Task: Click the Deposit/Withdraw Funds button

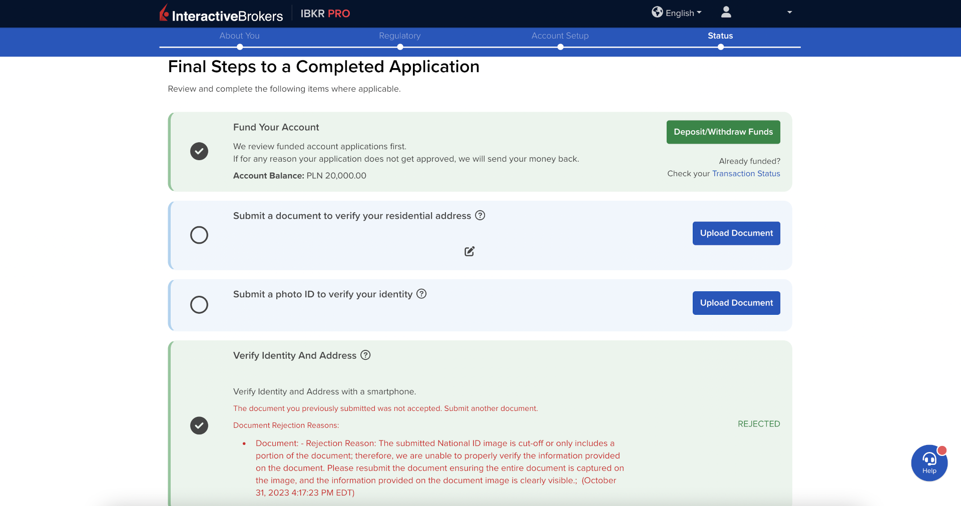Action: pos(723,132)
